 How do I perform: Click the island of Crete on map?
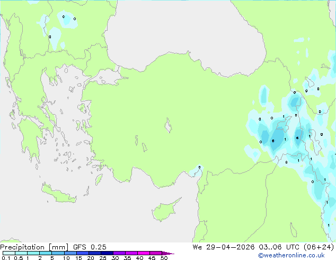tap(58, 194)
